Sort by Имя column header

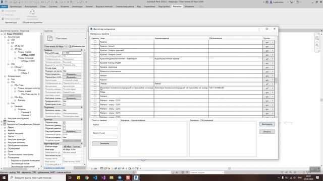(x=127, y=38)
